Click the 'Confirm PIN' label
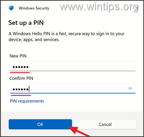Viewport: 144px width, 137px height. (21, 78)
